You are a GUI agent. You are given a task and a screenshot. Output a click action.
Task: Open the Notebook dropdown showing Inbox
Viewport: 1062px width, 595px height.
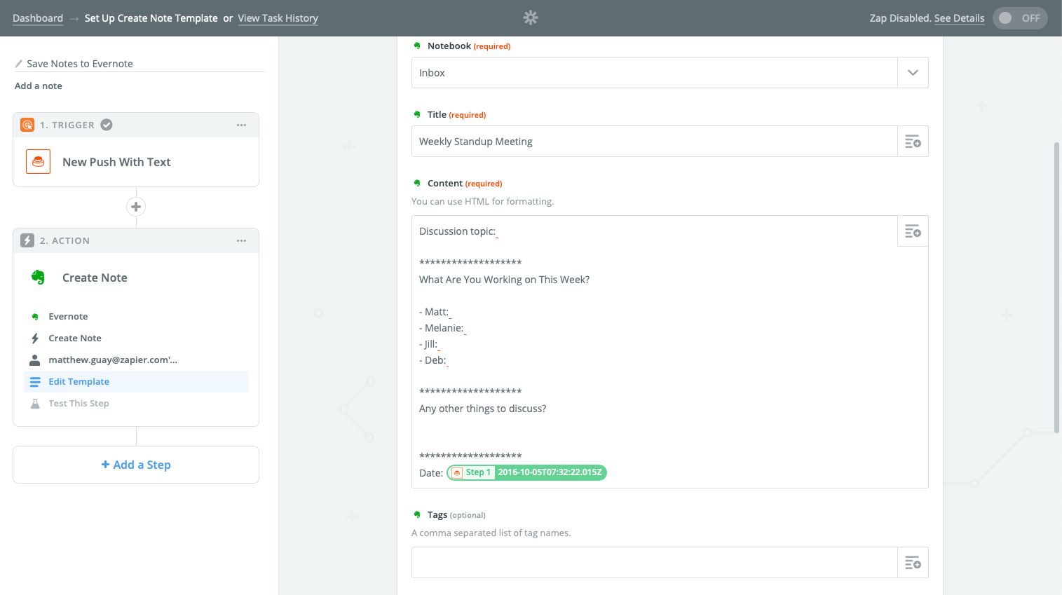click(913, 73)
